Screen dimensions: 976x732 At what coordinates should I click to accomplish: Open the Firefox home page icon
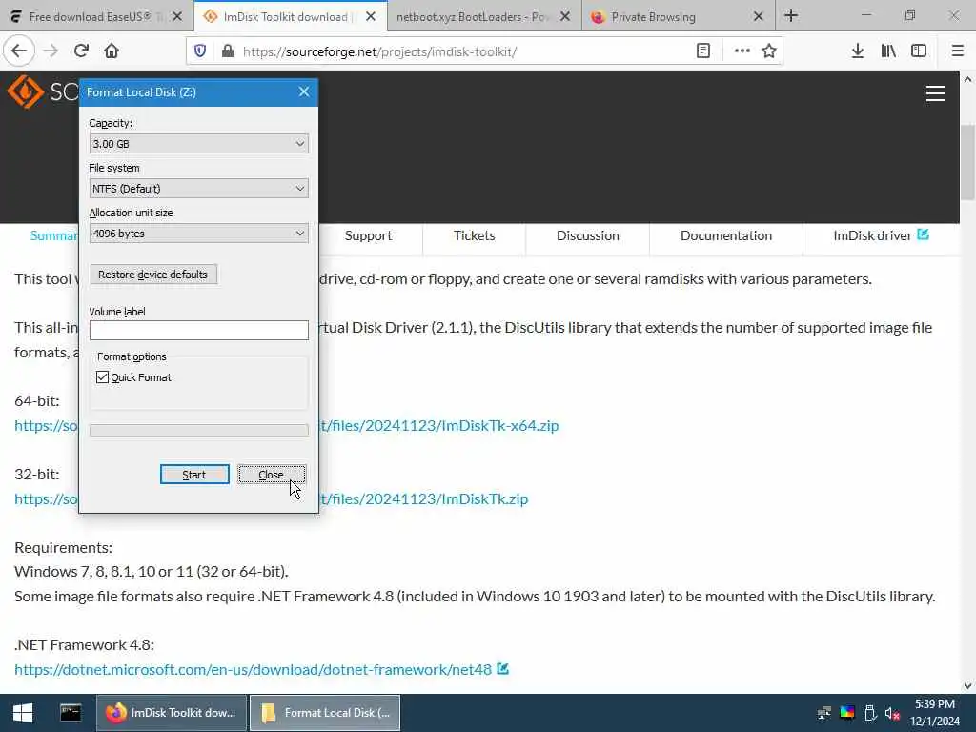112,51
